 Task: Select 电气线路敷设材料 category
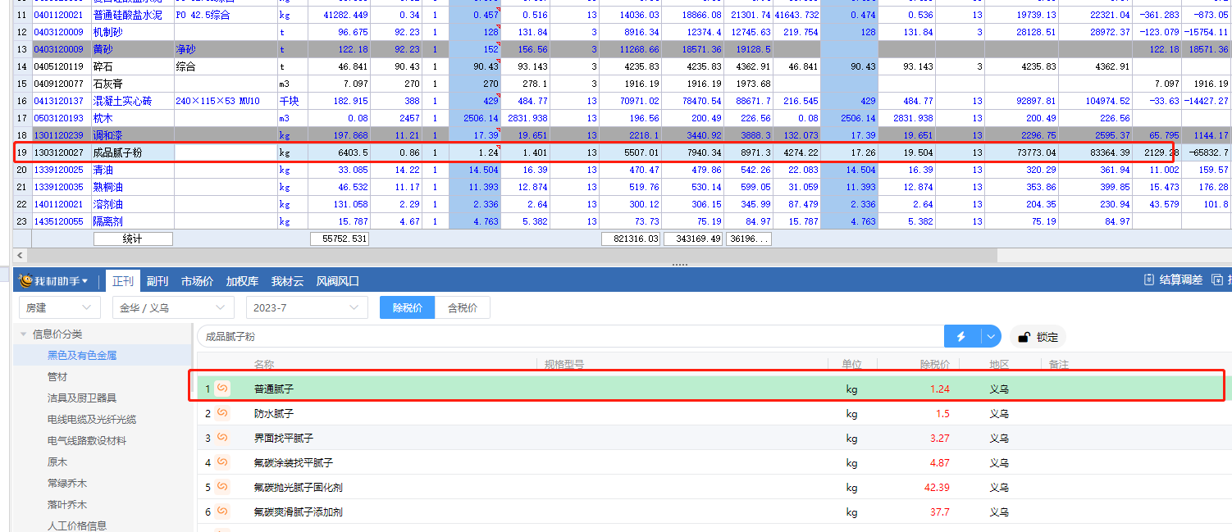coord(87,440)
